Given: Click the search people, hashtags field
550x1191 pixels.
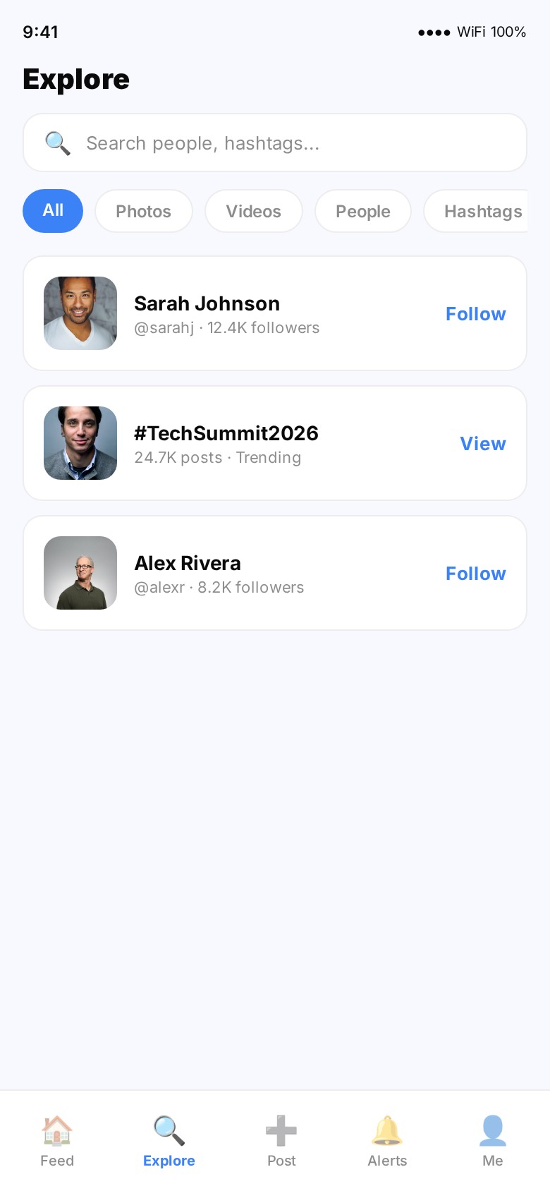Looking at the screenshot, I should coord(296,143).
